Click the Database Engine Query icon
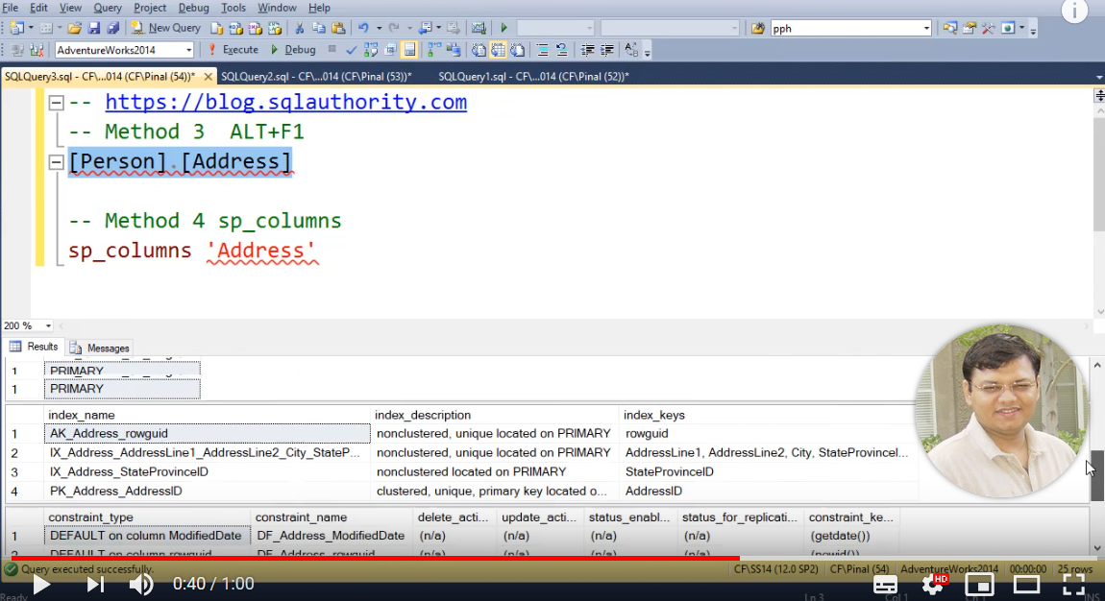Image resolution: width=1105 pixels, height=601 pixels. (217, 28)
